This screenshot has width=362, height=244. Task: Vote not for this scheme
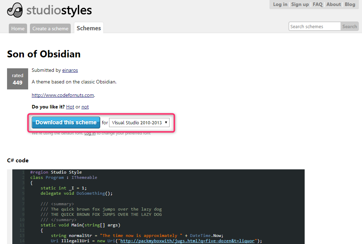point(85,107)
